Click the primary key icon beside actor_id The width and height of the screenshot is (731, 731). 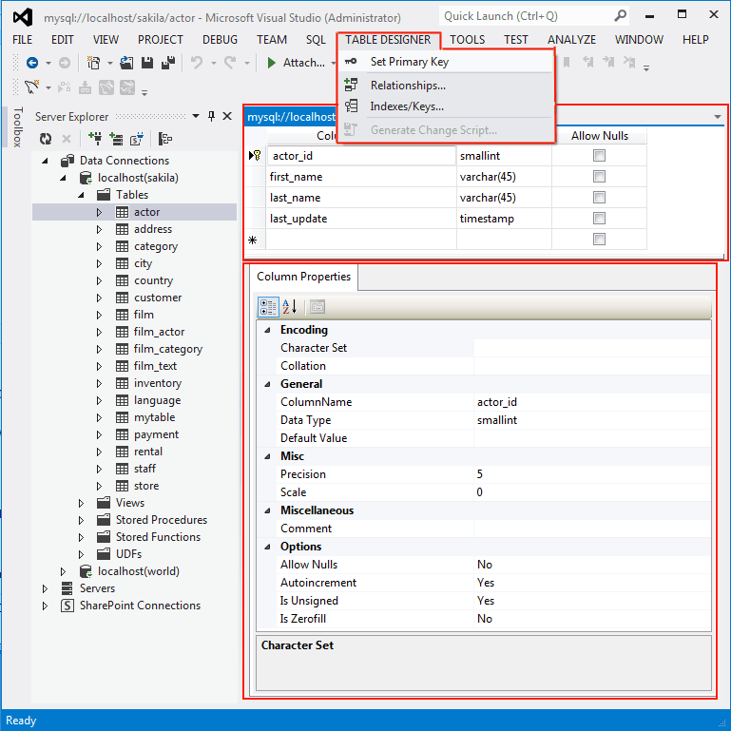coord(257,156)
